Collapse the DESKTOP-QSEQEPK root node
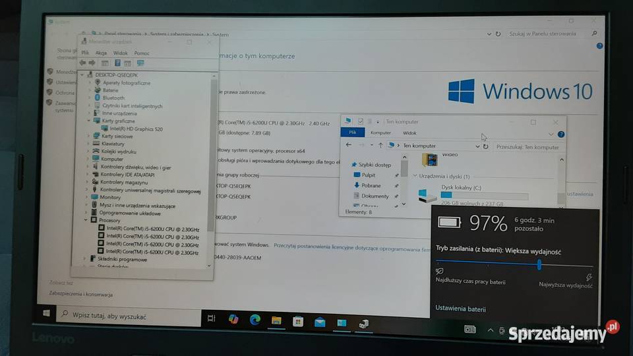Viewport: 633px width, 356px height. click(x=82, y=75)
